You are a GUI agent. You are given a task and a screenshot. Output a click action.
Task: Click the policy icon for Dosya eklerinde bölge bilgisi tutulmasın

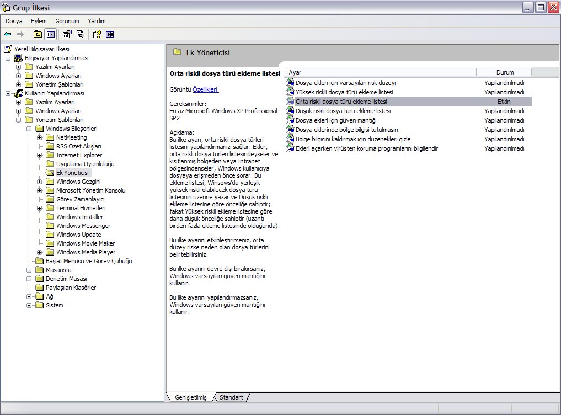coord(290,130)
